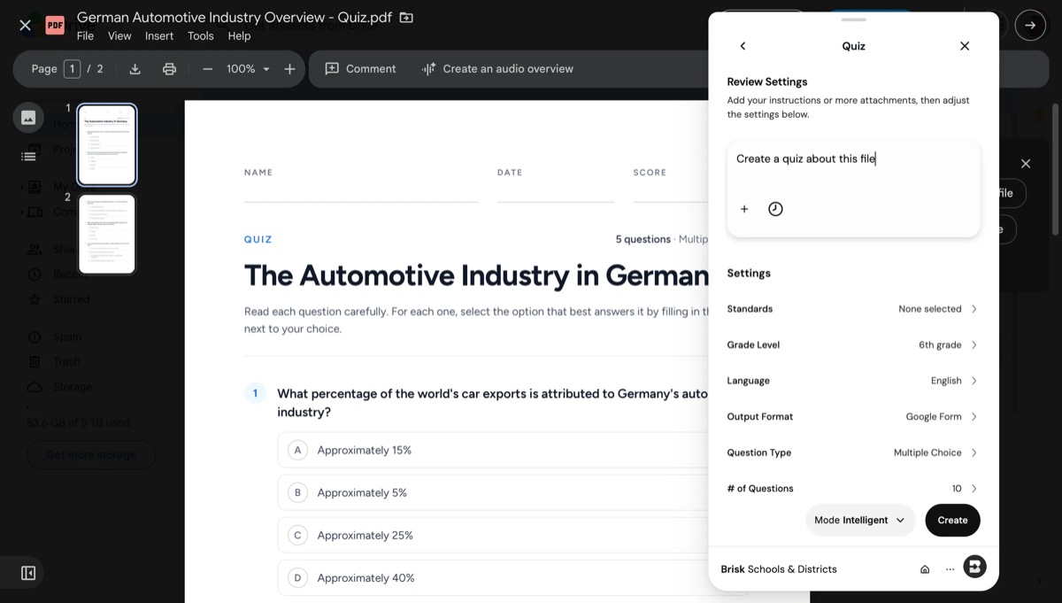
Task: Print the document
Action: coord(169,69)
